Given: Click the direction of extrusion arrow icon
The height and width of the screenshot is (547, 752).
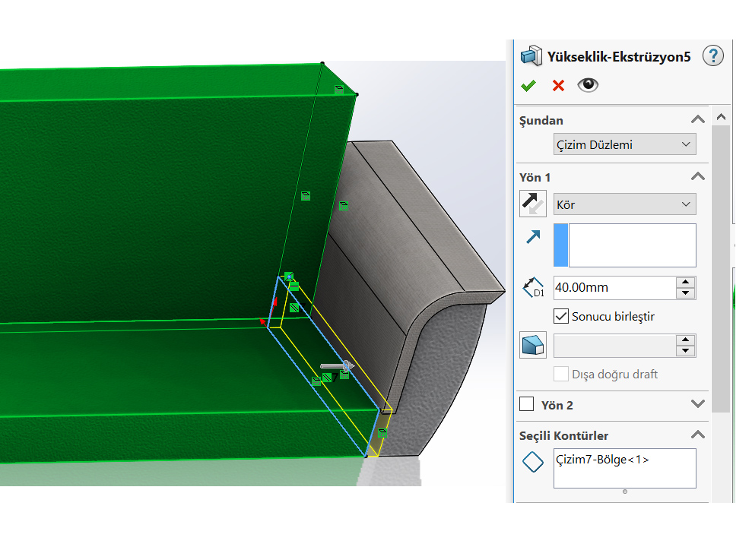Looking at the screenshot, I should [x=533, y=236].
